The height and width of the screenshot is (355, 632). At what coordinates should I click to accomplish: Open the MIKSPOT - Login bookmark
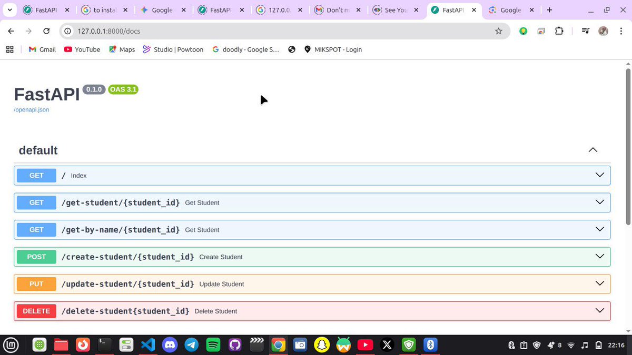tap(333, 49)
